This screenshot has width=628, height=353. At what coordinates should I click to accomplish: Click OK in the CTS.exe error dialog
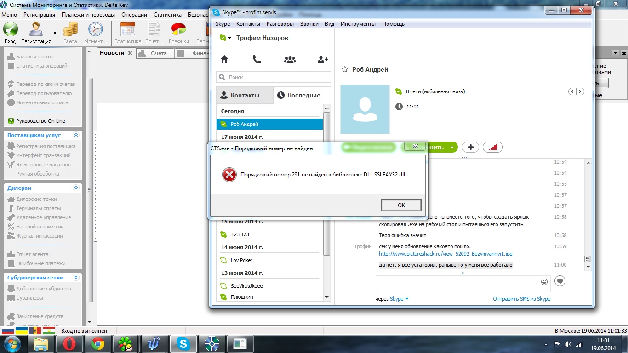coord(401,205)
